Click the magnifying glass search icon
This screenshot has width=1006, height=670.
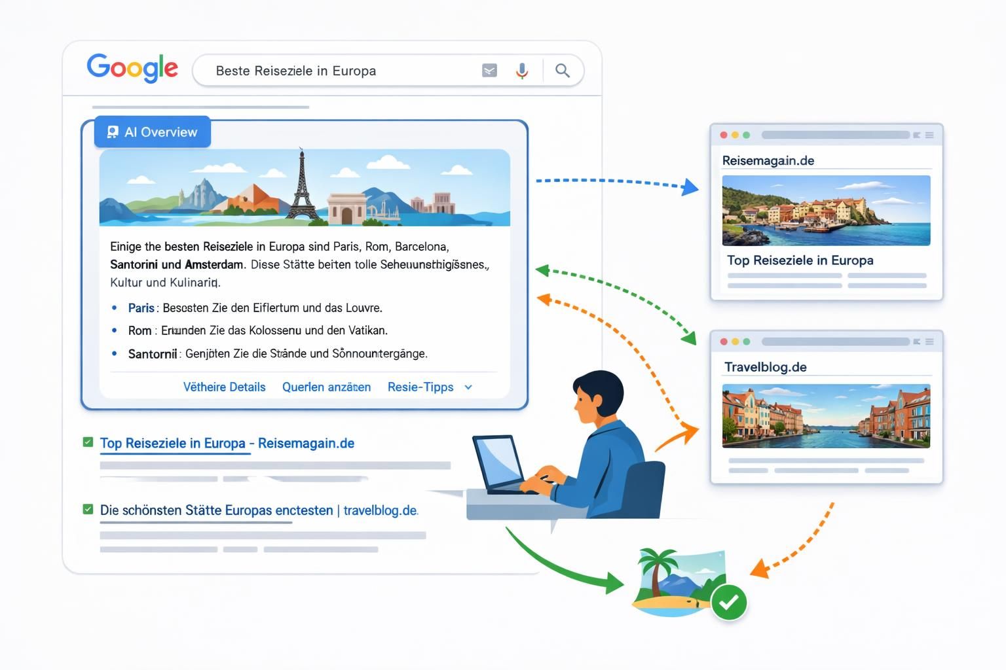coord(562,71)
